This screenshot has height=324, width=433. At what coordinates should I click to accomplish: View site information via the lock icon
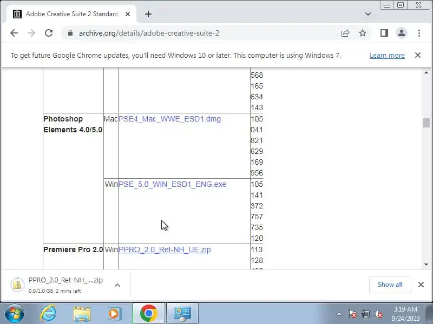pyautogui.click(x=70, y=33)
